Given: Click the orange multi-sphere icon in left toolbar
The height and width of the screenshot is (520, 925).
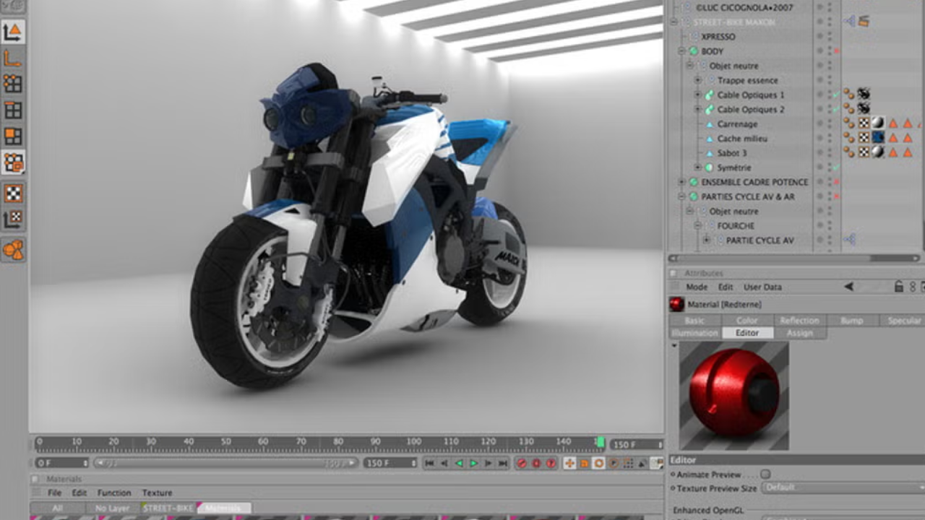Looking at the screenshot, I should tap(13, 250).
